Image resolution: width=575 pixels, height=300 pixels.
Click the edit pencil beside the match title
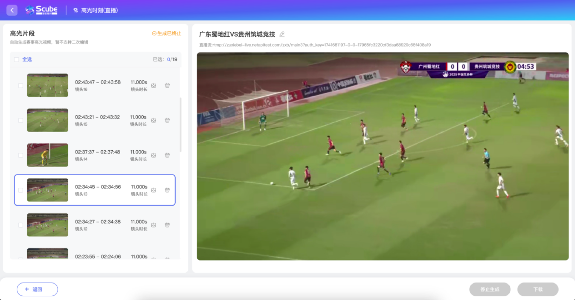click(282, 34)
